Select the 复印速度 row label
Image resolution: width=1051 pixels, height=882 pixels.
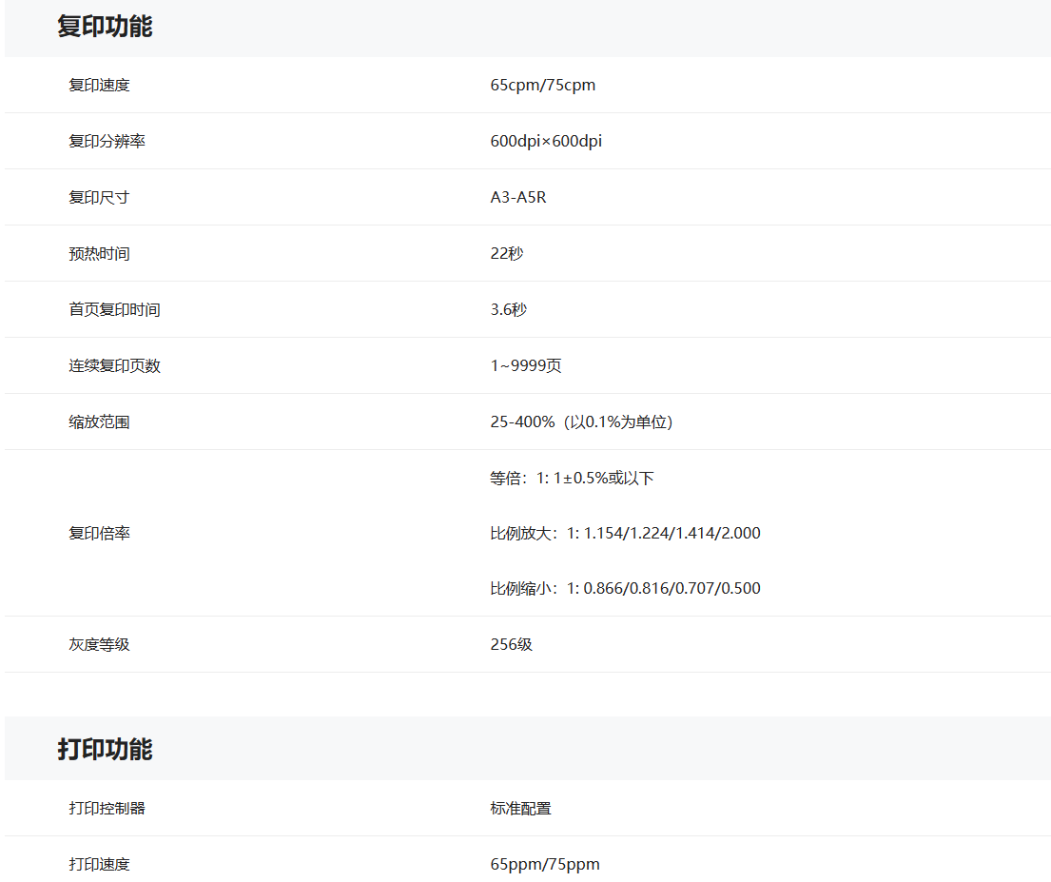(99, 85)
